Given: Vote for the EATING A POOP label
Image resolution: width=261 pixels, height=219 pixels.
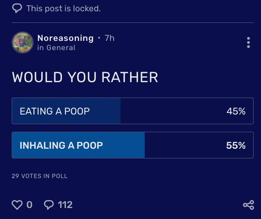Looking at the screenshot, I should pos(55,111).
